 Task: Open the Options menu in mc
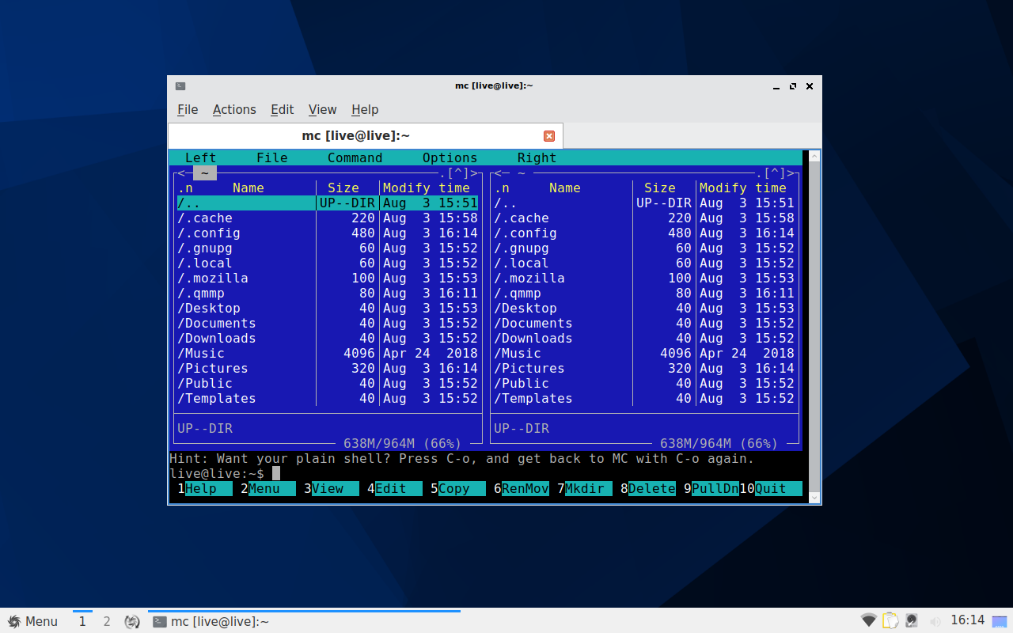click(x=450, y=158)
